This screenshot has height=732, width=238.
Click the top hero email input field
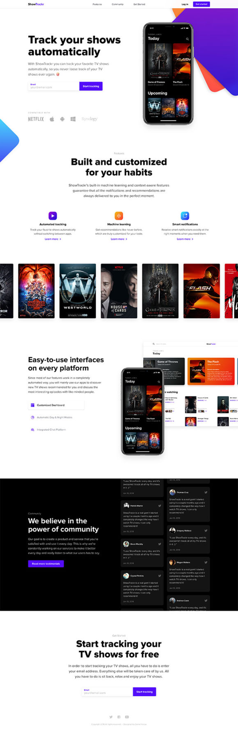pyautogui.click(x=54, y=86)
